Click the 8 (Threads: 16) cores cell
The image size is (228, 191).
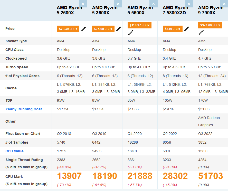click(x=176, y=76)
